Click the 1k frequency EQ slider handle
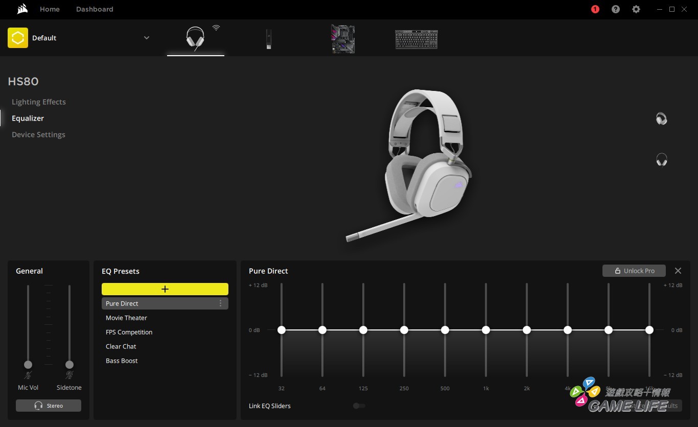The width and height of the screenshot is (698, 427). point(486,330)
